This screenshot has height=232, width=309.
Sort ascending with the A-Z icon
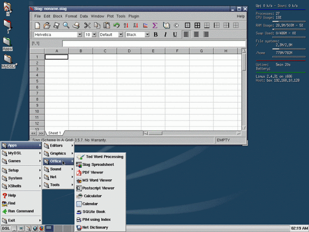tap(126, 25)
